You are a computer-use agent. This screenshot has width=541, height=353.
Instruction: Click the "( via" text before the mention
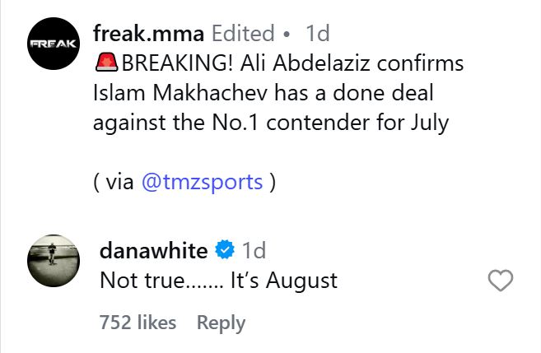click(114, 183)
